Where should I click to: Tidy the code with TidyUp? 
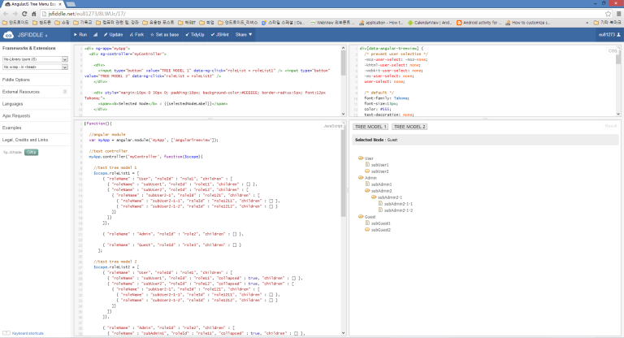point(194,35)
